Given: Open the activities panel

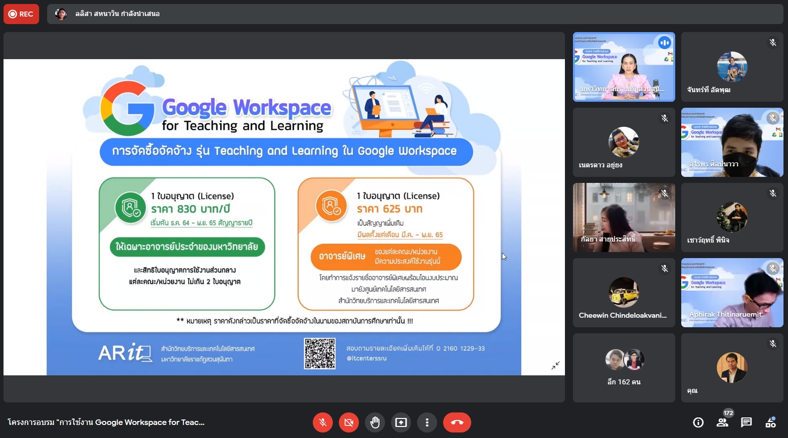Looking at the screenshot, I should 770,422.
